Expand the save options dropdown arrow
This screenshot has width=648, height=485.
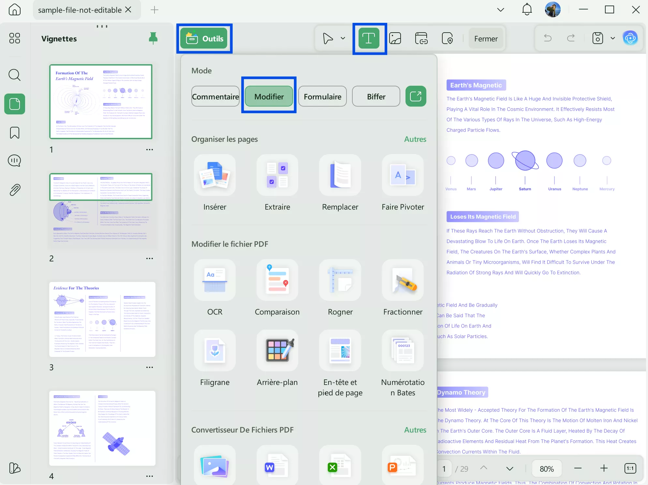click(613, 38)
